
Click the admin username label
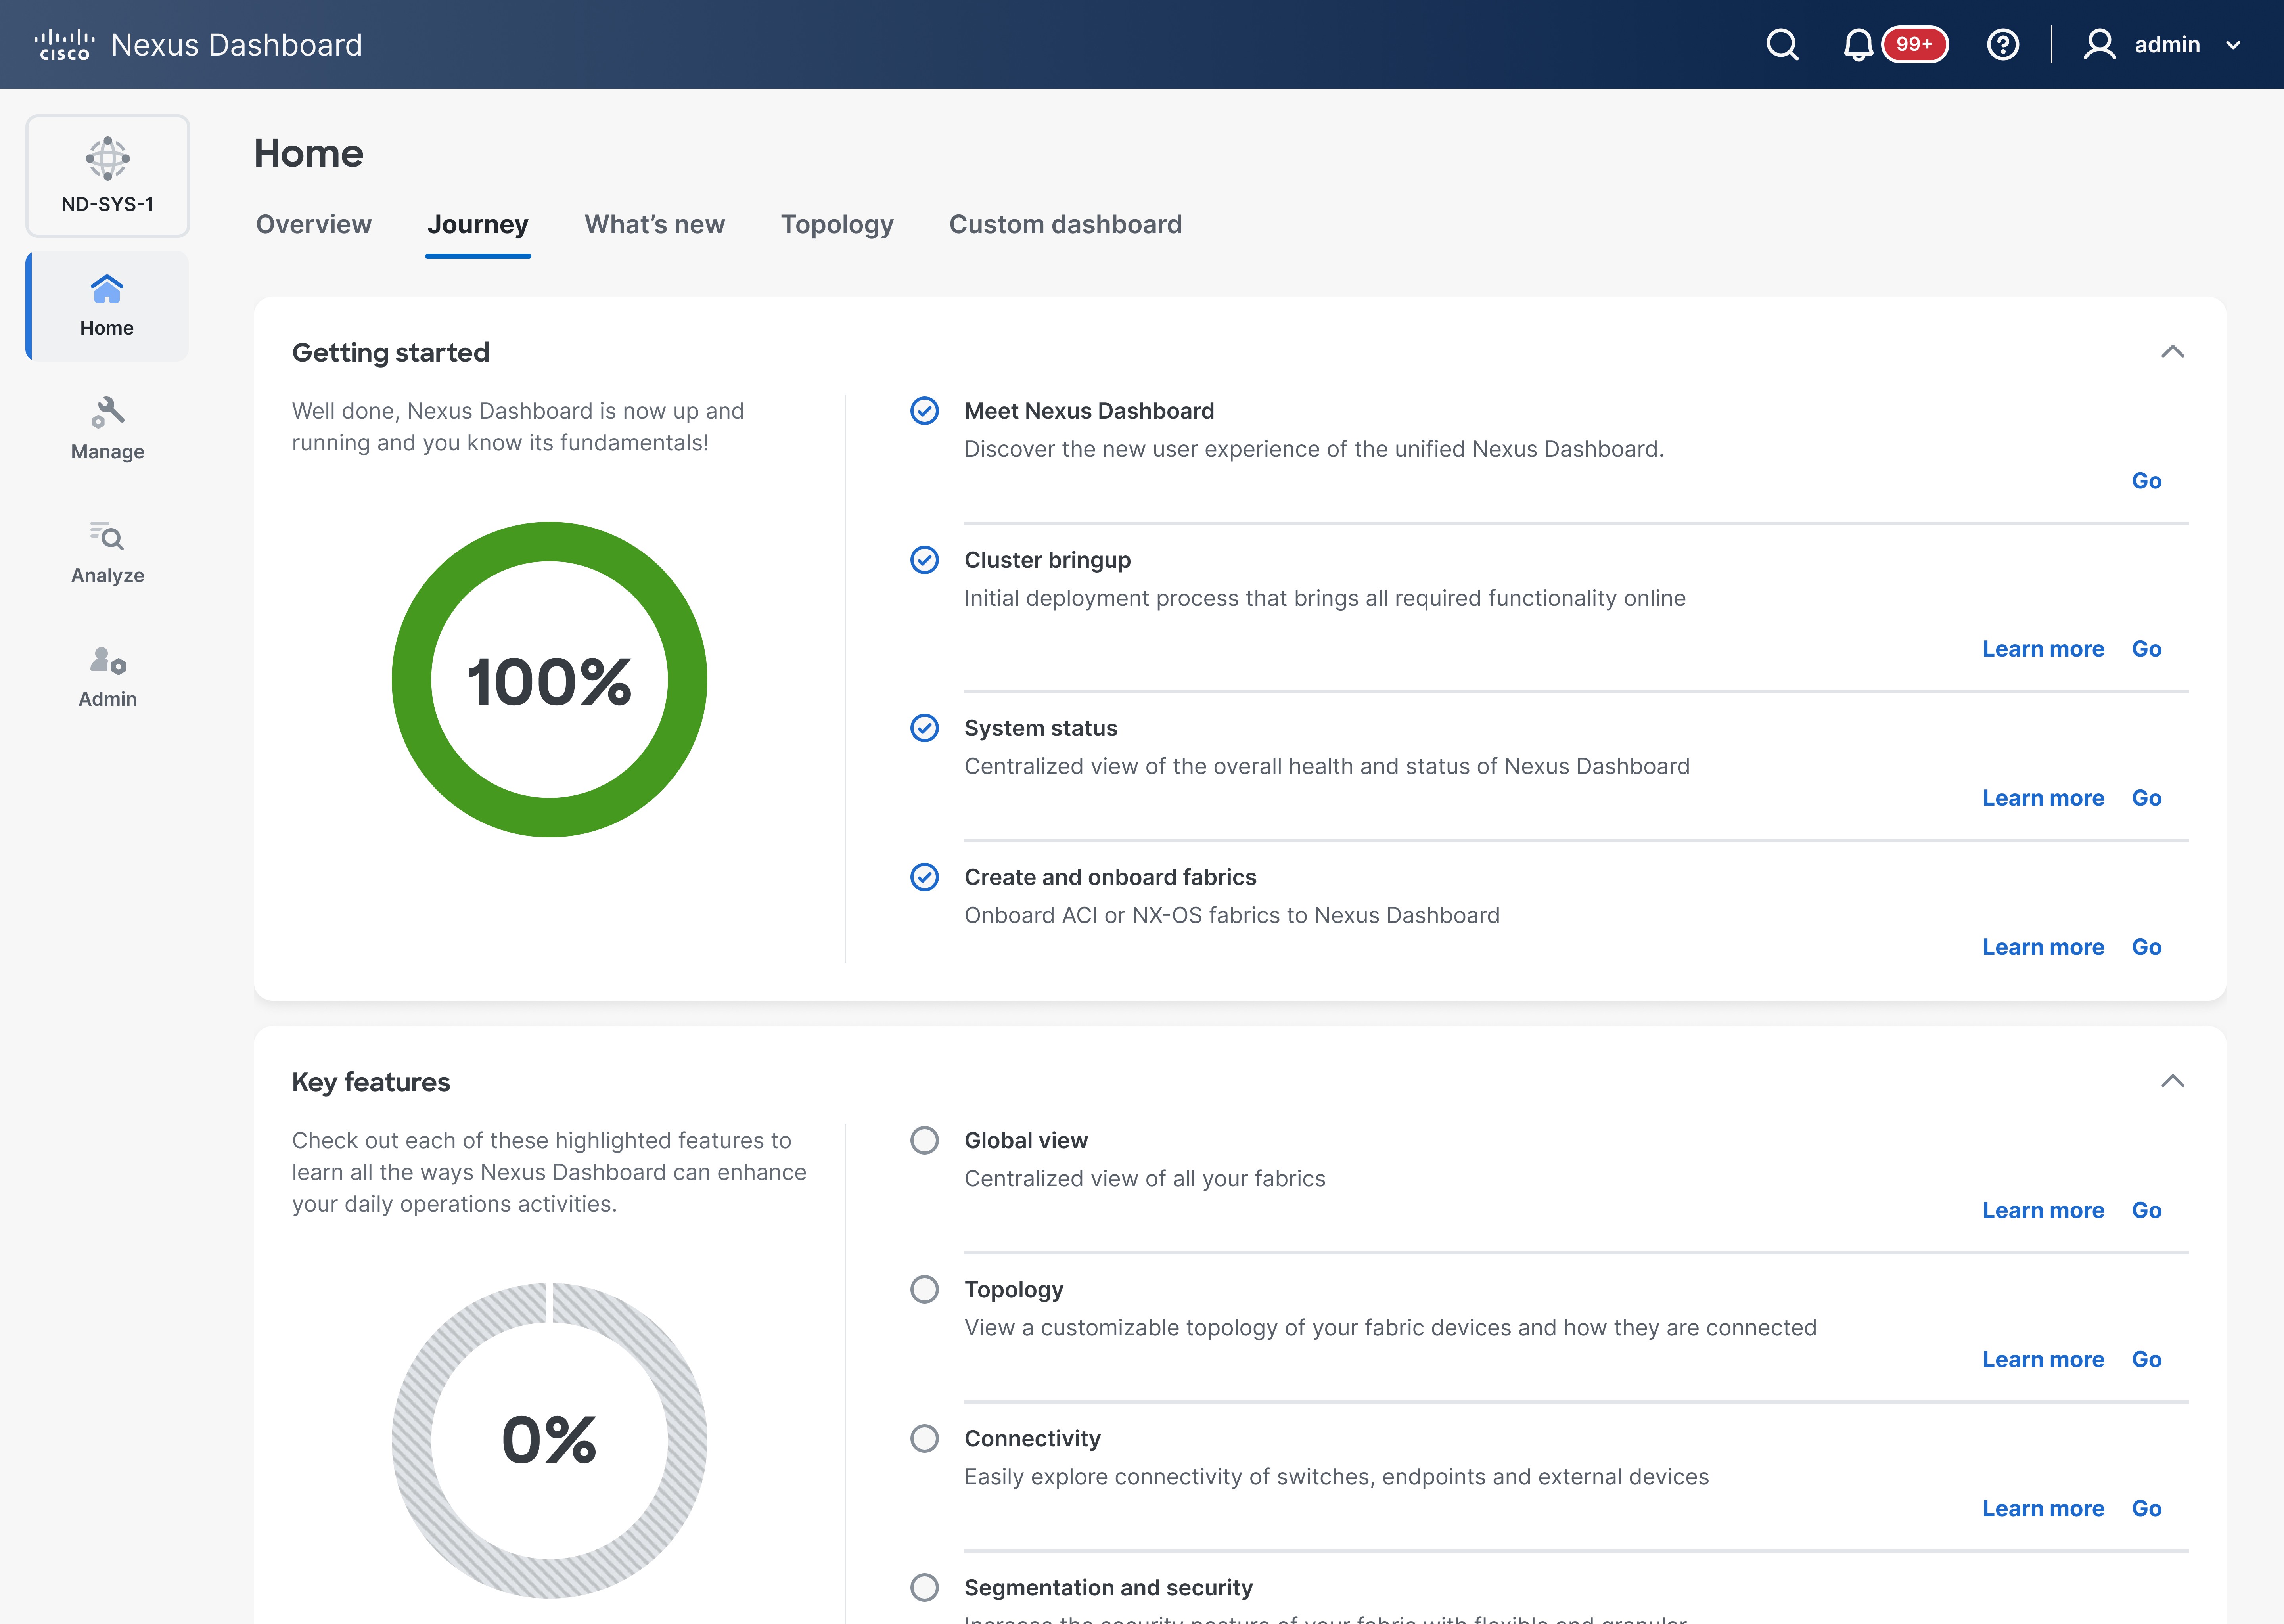click(x=2167, y=45)
